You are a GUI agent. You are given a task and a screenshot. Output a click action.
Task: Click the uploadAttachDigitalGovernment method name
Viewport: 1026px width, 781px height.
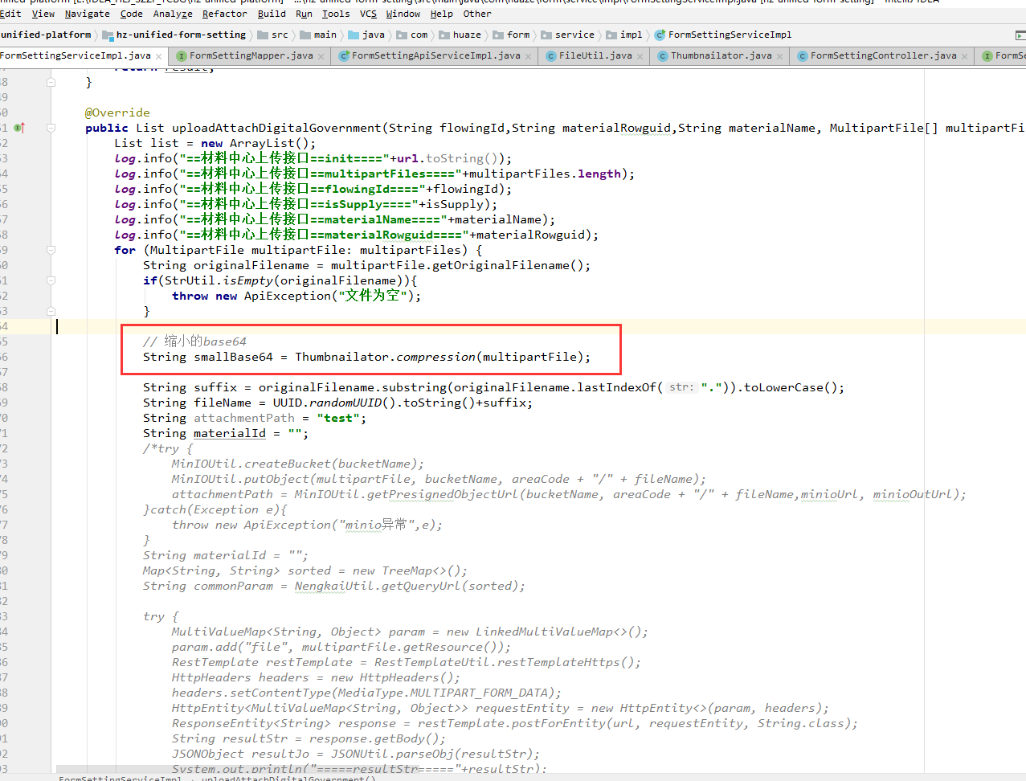click(x=276, y=128)
